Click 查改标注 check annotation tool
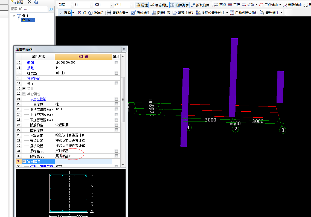 [269, 13]
